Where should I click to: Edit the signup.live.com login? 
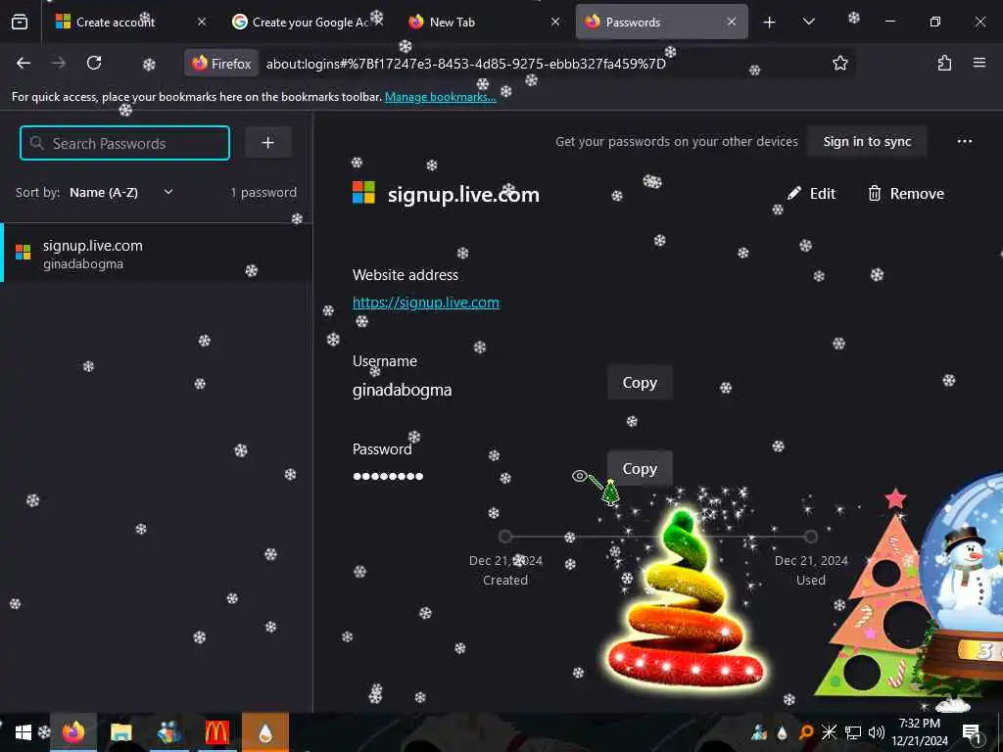811,193
